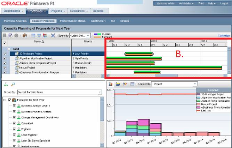Image resolution: width=232 pixels, height=148 pixels.
Task: Click the Business Process Analyst role icon
Action: pyautogui.click(x=18, y=112)
